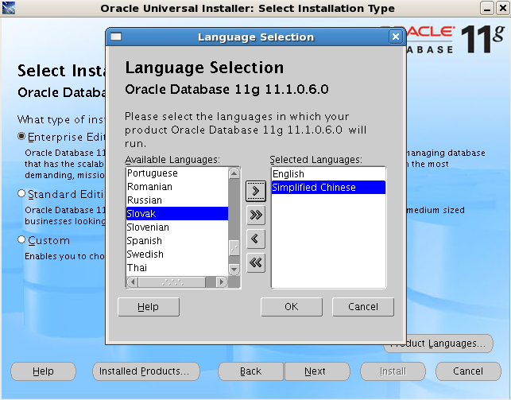The width and height of the screenshot is (511, 400).
Task: Open Installed Products in installer window
Action: click(x=146, y=371)
